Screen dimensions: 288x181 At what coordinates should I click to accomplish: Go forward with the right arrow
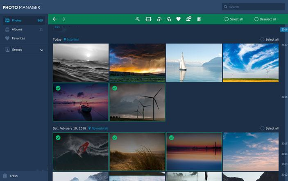click(x=63, y=19)
